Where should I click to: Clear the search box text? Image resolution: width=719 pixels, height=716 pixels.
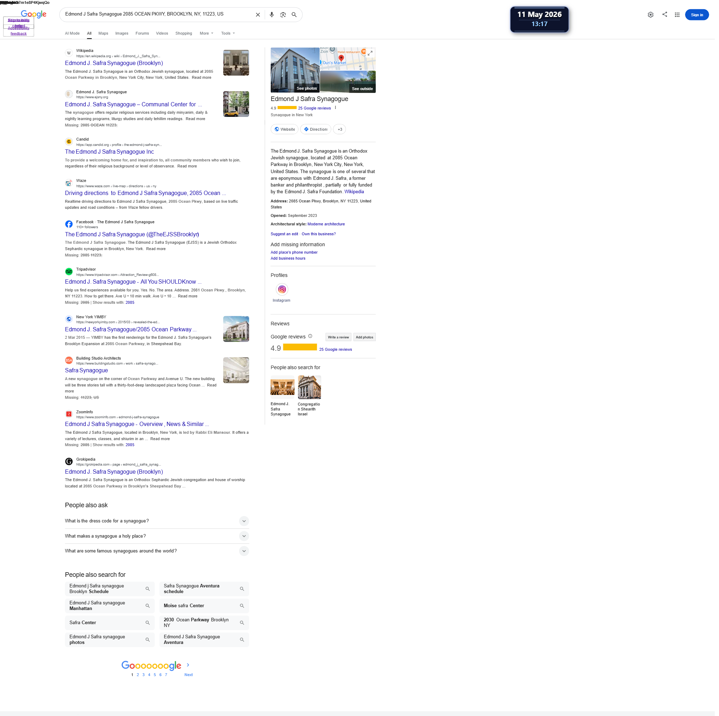[x=259, y=14]
